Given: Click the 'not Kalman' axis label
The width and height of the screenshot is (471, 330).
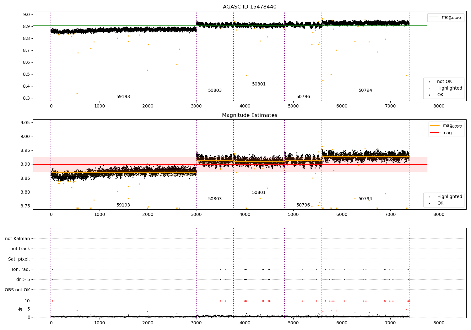Looking at the screenshot, I should [18, 239].
